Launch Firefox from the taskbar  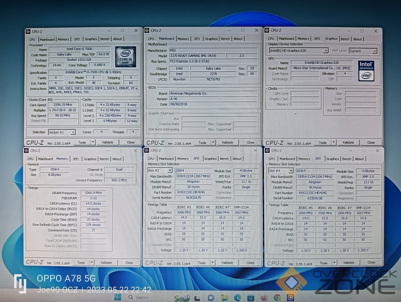click(x=264, y=297)
